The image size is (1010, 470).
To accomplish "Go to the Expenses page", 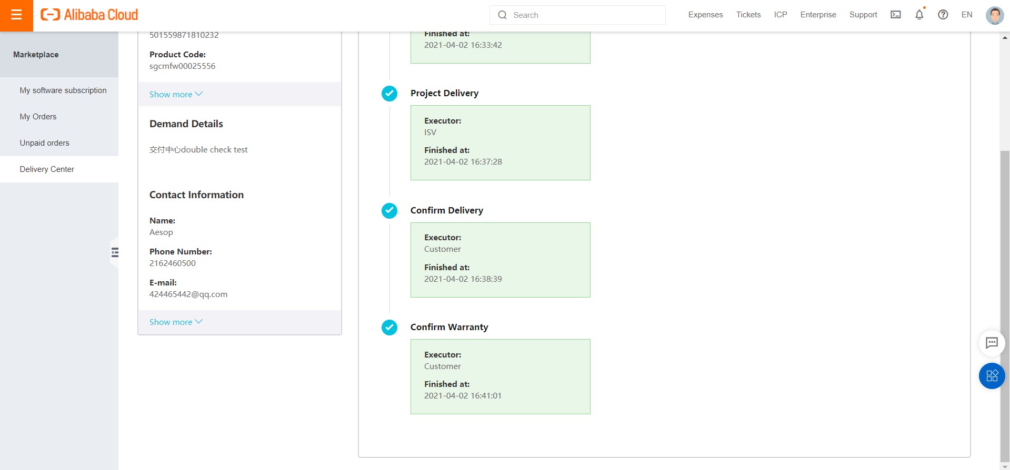I will pos(705,15).
